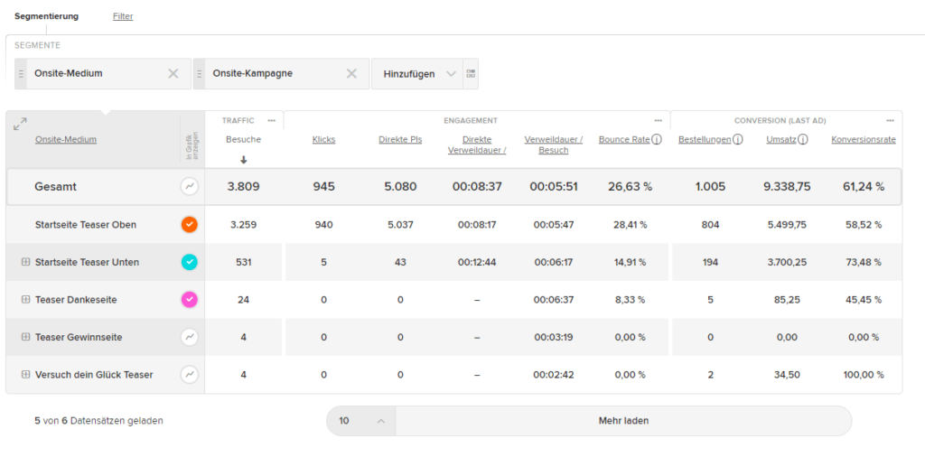Open the page size dropdown showing 10

point(361,421)
